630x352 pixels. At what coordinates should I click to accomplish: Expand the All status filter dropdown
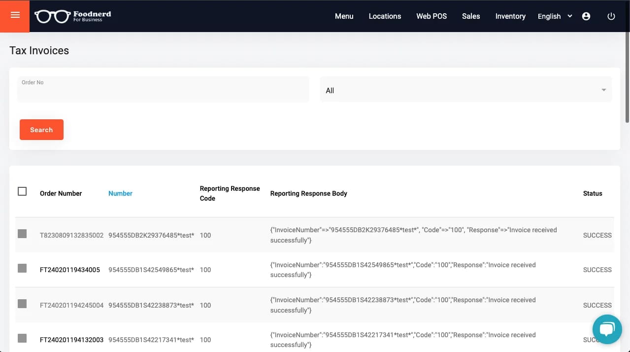pyautogui.click(x=466, y=90)
